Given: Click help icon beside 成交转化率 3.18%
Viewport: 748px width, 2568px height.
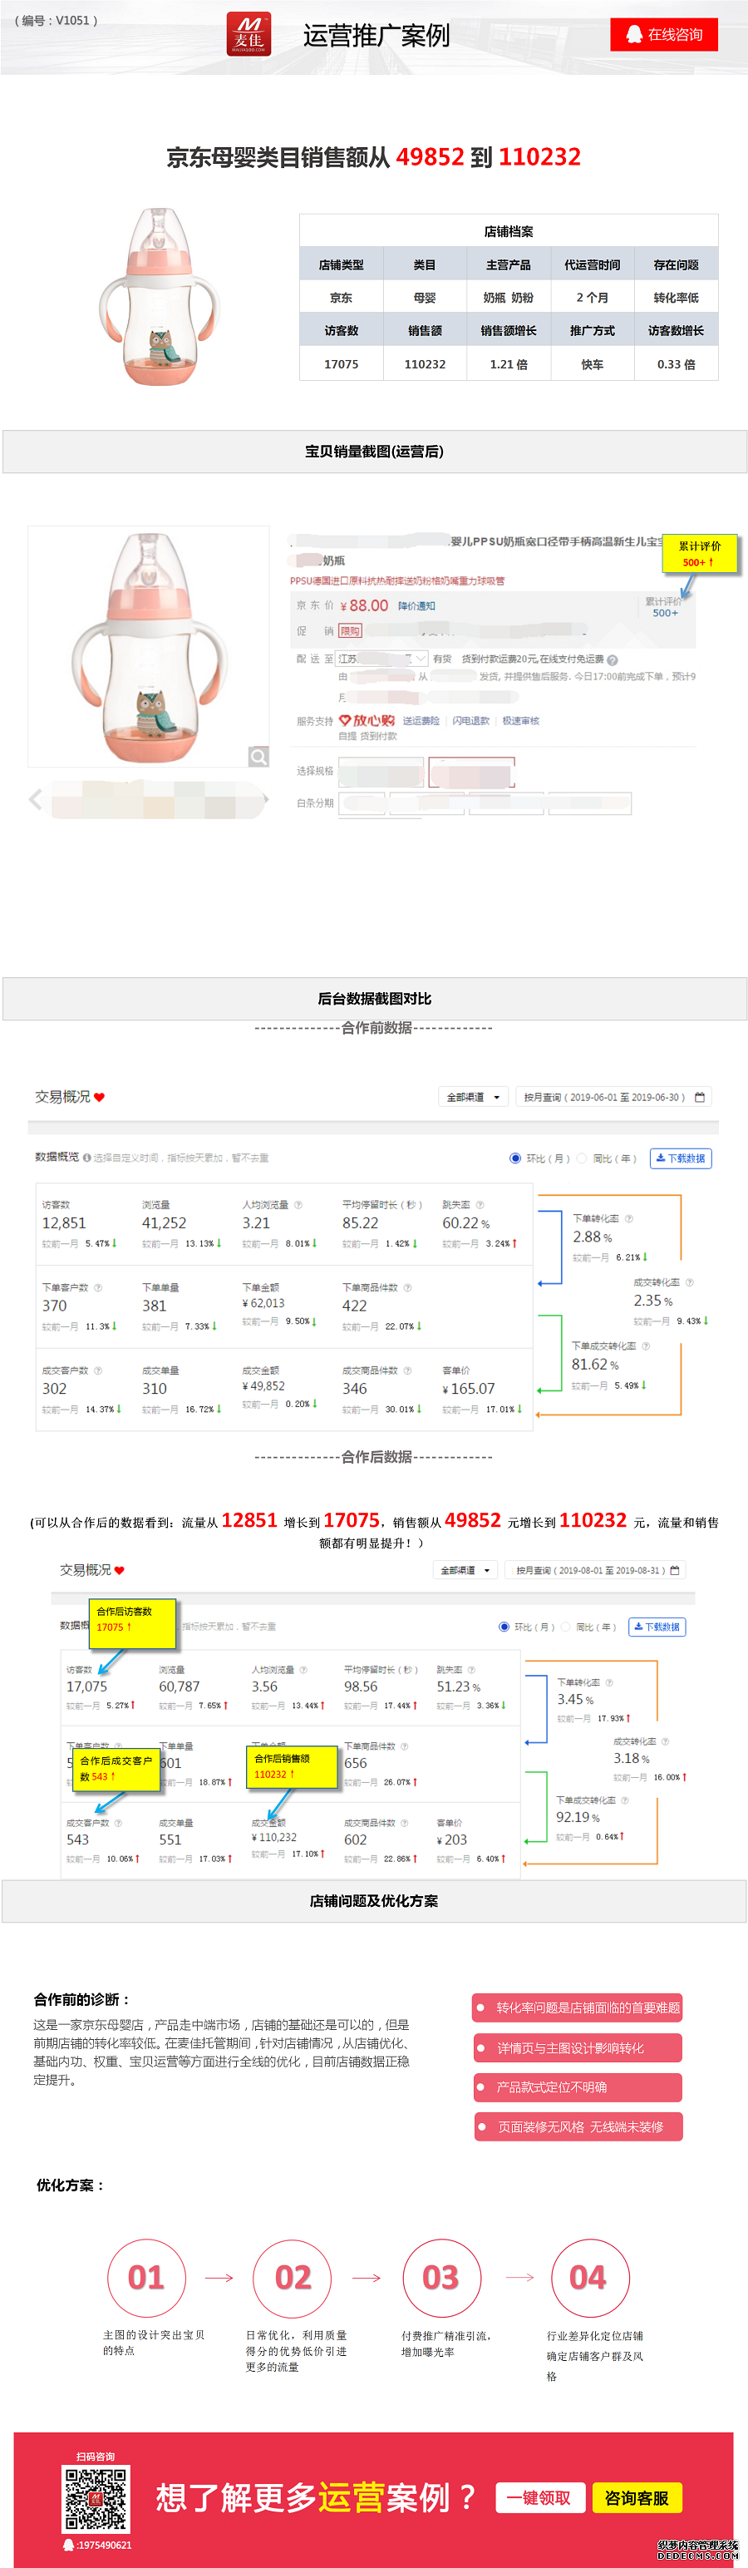Looking at the screenshot, I should (x=666, y=1741).
